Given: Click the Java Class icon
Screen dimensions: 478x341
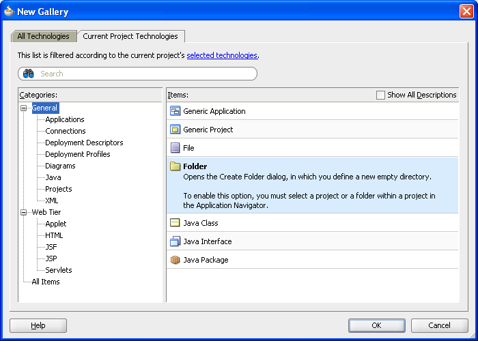Looking at the screenshot, I should [175, 223].
